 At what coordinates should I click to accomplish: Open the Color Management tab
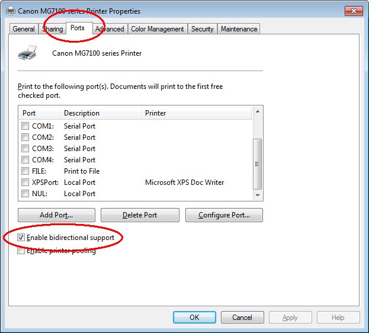point(158,29)
